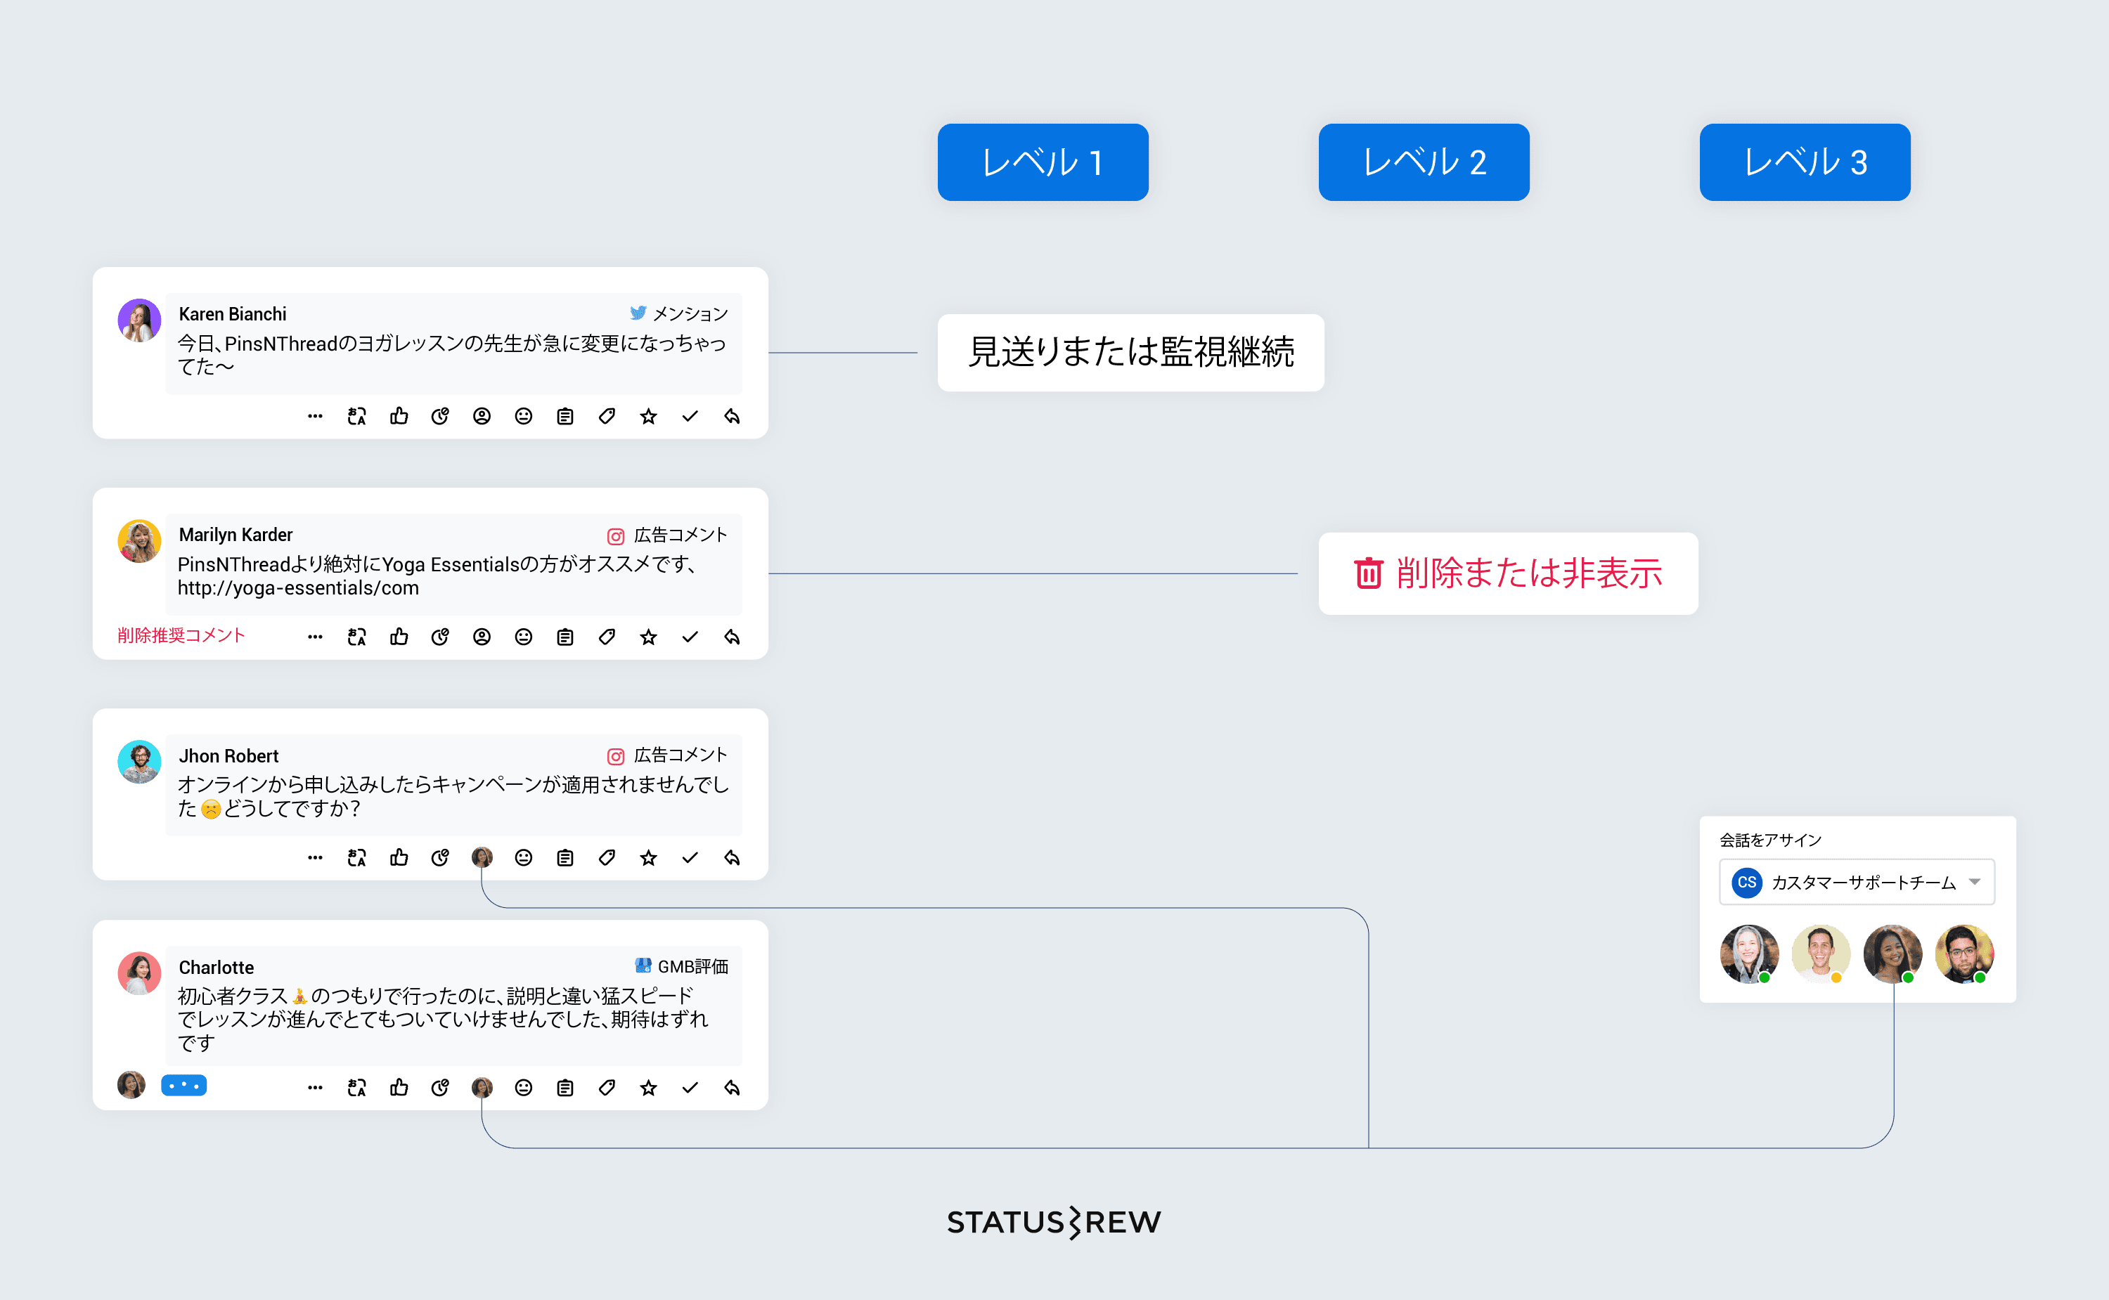Viewport: 2109px width, 1300px height.
Task: Click star icon on Charlotte's review
Action: [649, 1088]
